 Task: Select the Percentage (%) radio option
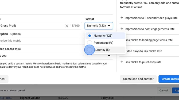pos(89,43)
